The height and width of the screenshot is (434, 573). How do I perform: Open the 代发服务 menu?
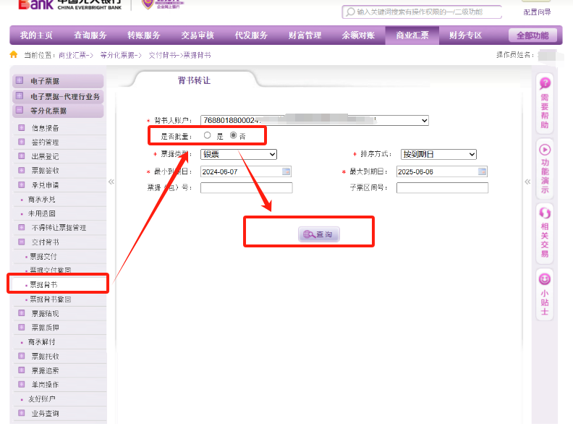pos(252,35)
